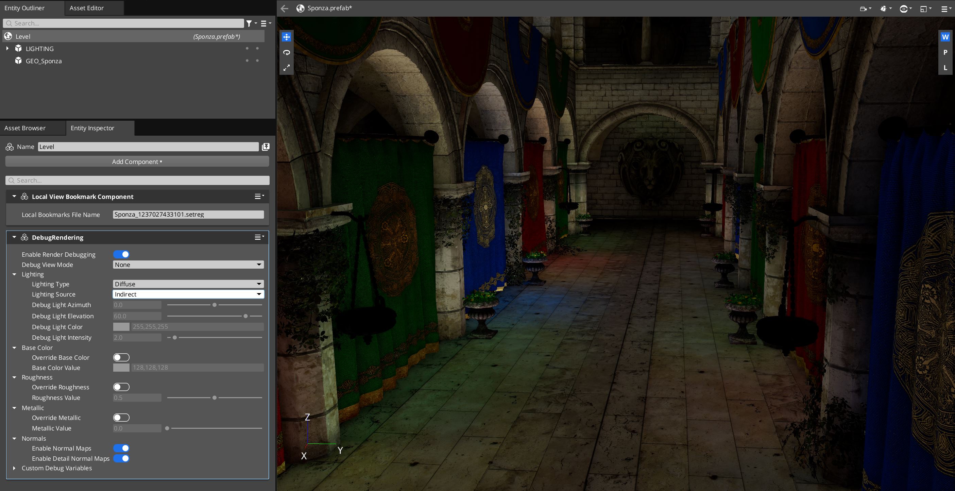955x491 pixels.
Task: Switch to the Asset Editor tab
Action: point(86,8)
